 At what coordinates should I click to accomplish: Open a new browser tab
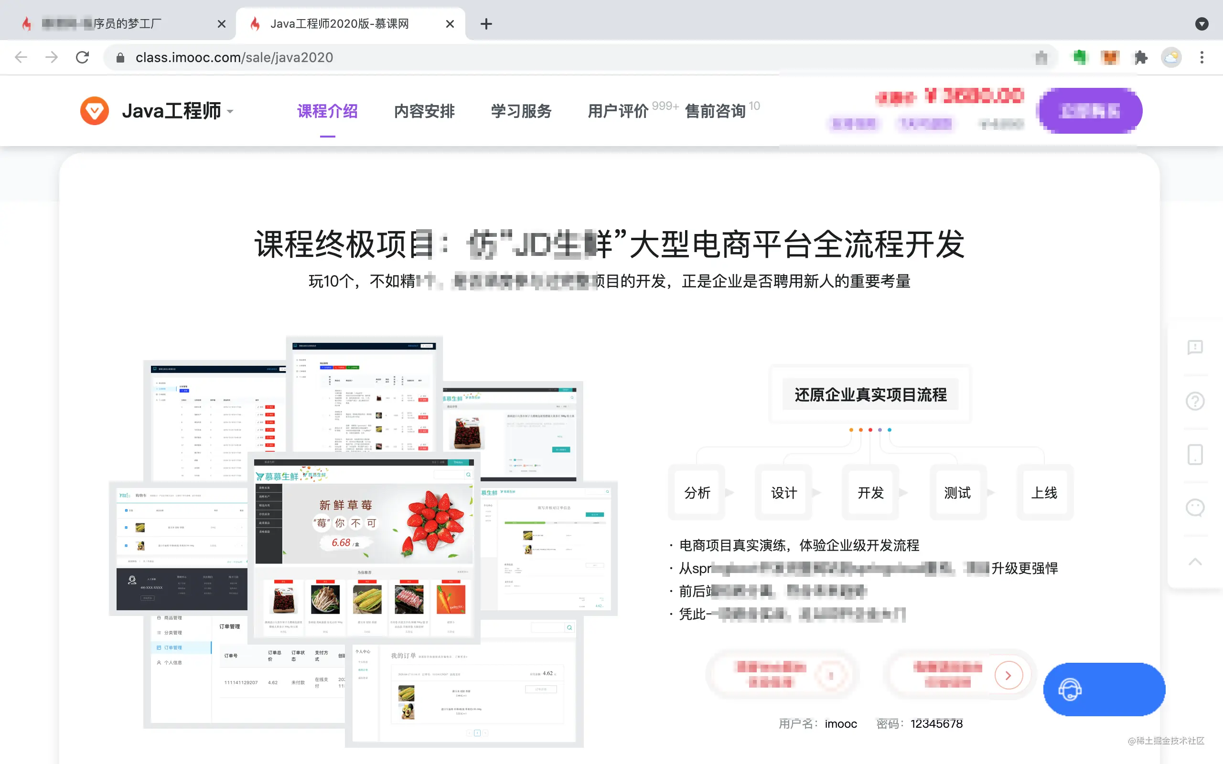point(486,24)
